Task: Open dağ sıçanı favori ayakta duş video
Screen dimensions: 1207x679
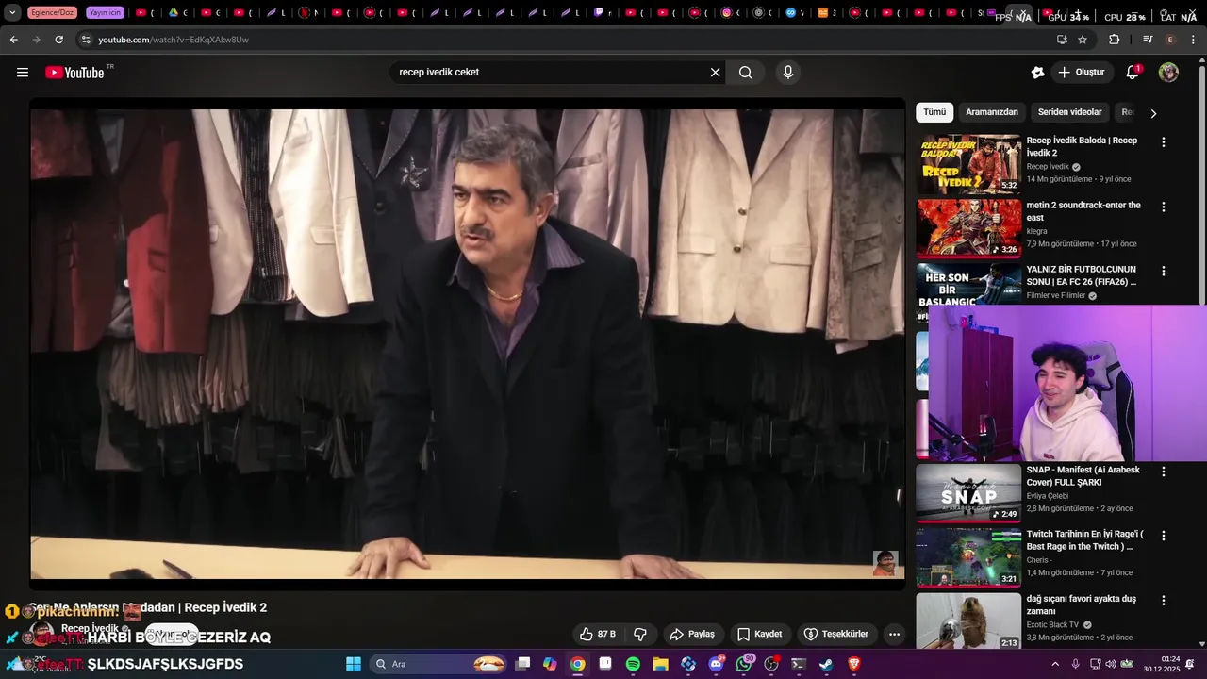Action: click(1082, 604)
